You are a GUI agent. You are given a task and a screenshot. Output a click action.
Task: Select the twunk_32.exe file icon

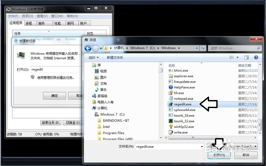point(171,121)
